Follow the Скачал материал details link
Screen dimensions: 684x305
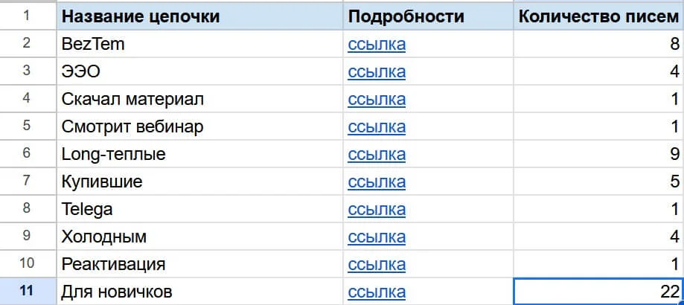pyautogui.click(x=377, y=99)
